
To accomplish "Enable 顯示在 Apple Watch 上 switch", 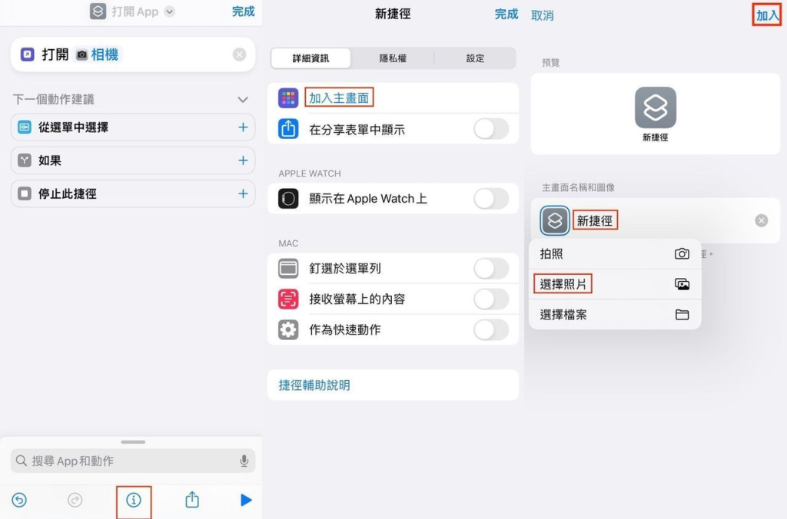I will 490,199.
